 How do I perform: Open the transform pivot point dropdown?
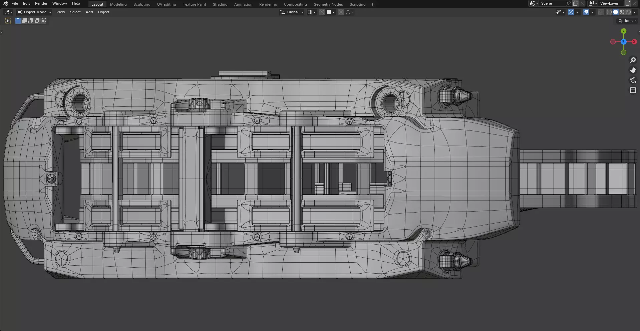click(312, 12)
